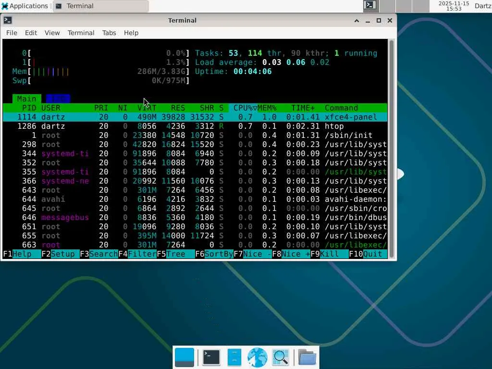The image size is (492, 369).
Task: Open the clock showing 2025-11-15 15:53
Action: (x=454, y=6)
